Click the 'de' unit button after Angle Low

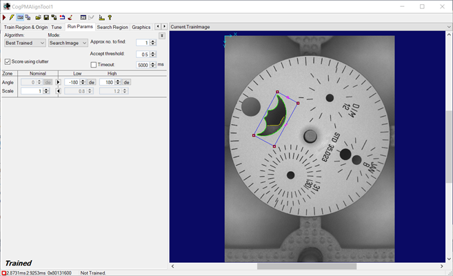pos(90,82)
